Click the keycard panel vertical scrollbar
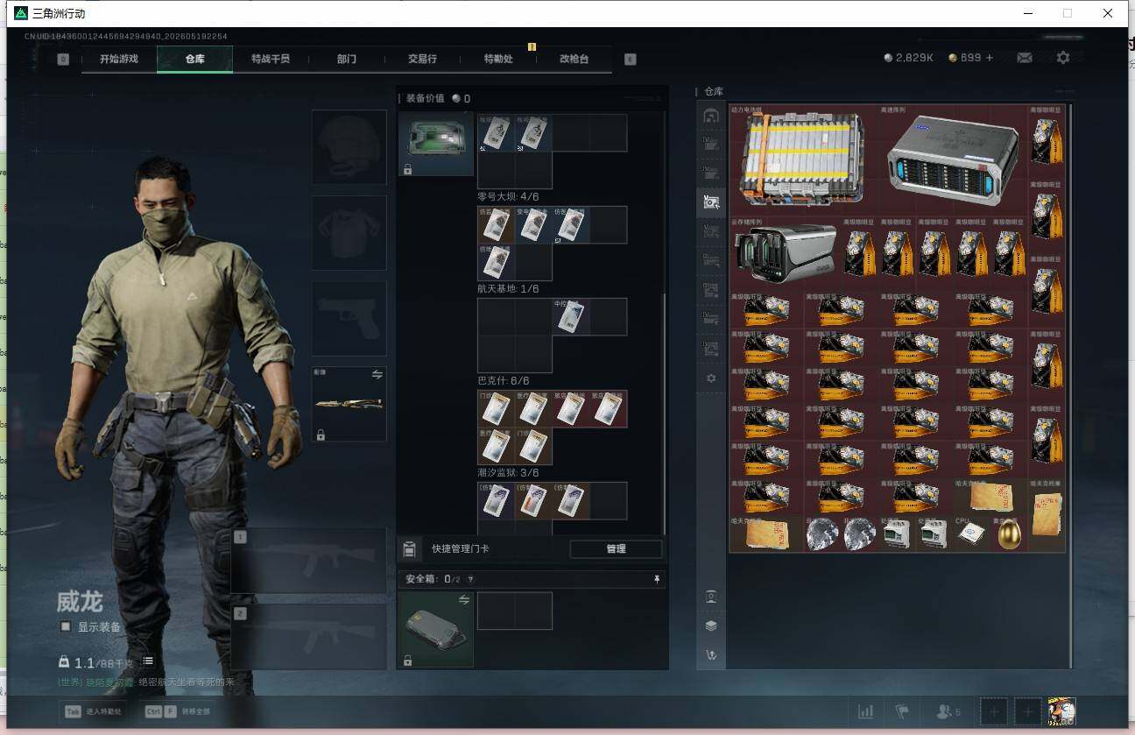This screenshot has height=735, width=1135. (665, 413)
